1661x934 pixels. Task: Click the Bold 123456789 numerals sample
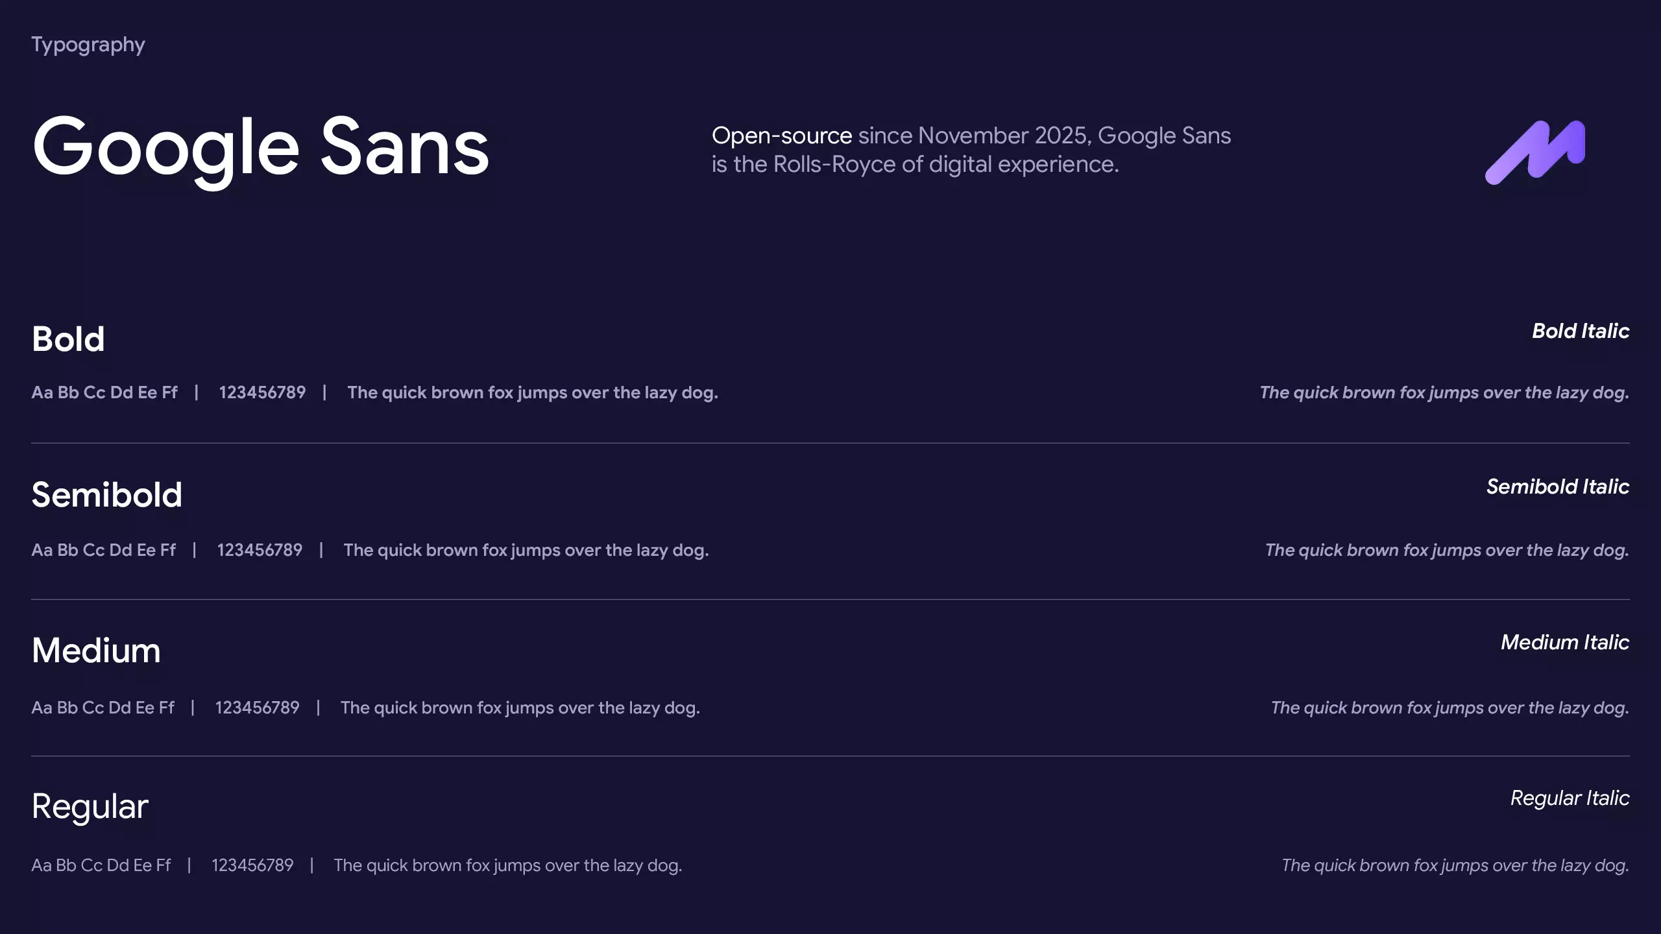tap(262, 392)
